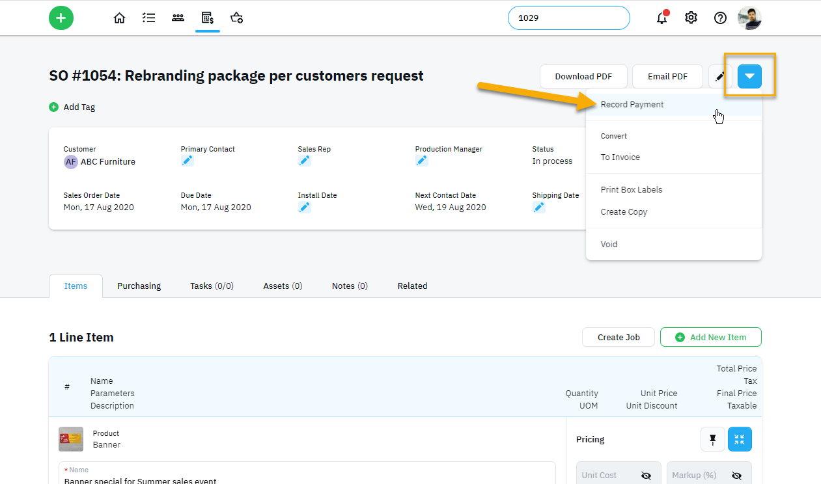Edit the Install Date via its pencil icon
This screenshot has height=484, width=821.
[x=304, y=207]
